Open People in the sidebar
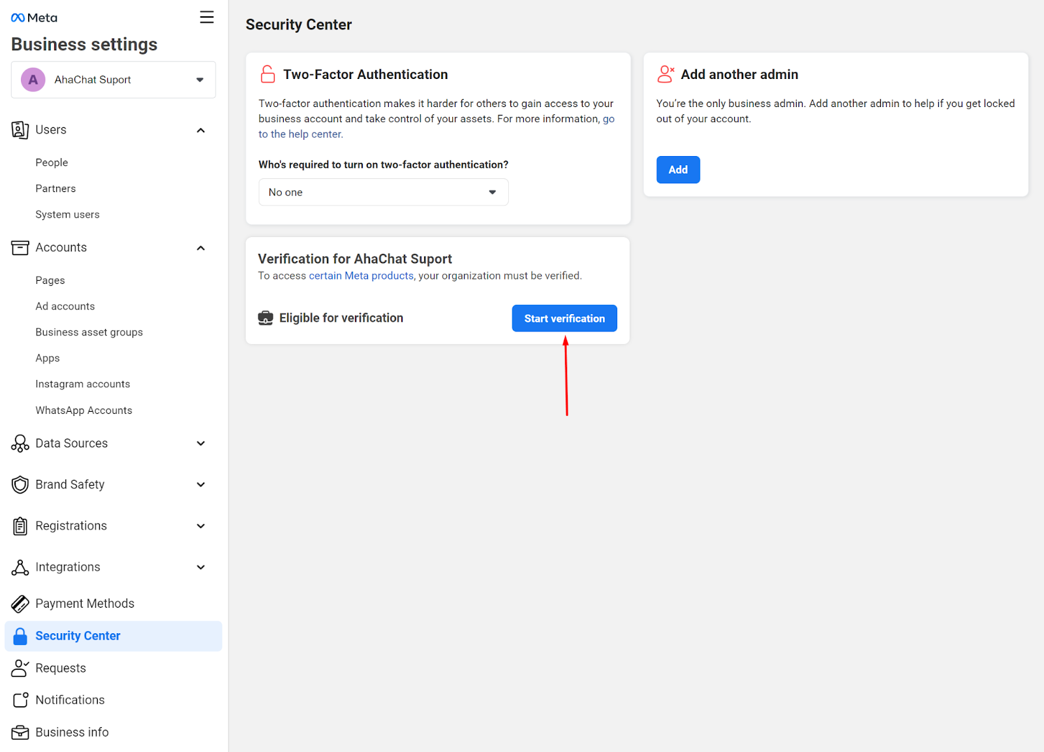 coord(52,163)
